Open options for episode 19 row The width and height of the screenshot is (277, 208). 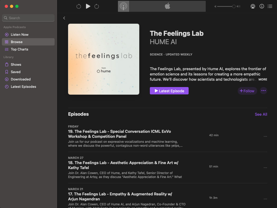(265, 136)
